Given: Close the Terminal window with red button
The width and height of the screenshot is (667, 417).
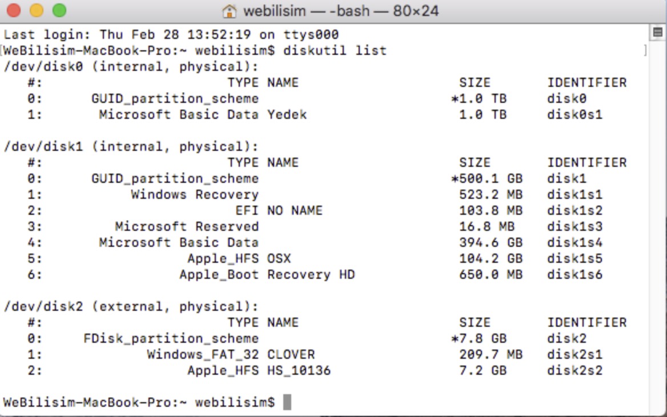Looking at the screenshot, I should [x=13, y=11].
